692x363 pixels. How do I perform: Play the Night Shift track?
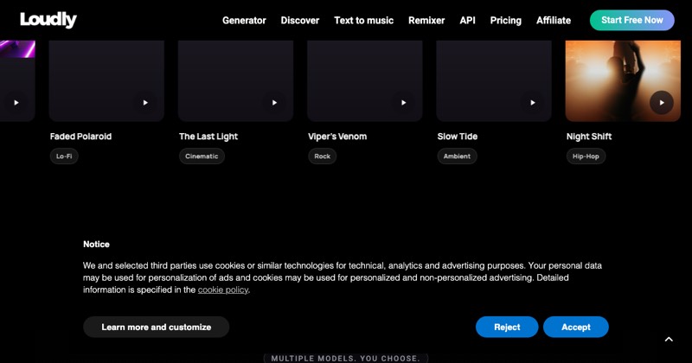662,102
